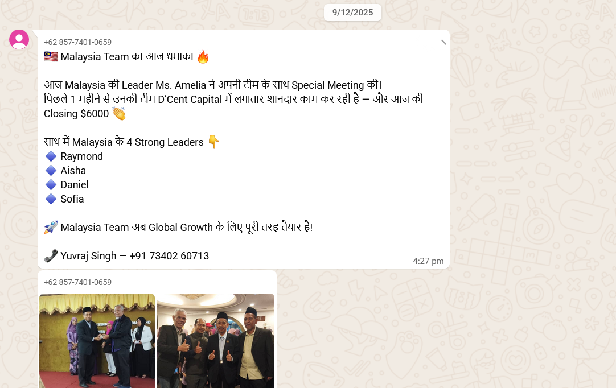Click the 4:27 pm message timestamp

coord(428,261)
